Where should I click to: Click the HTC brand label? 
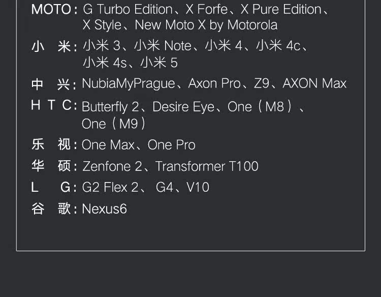51,105
